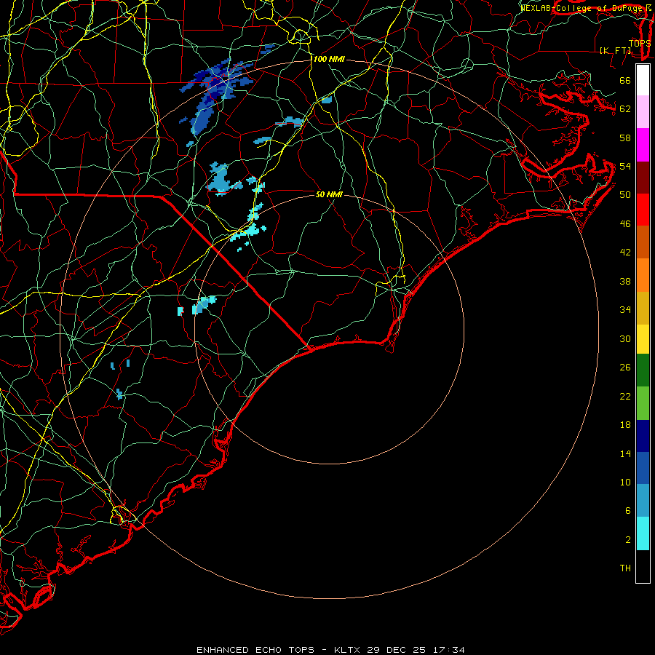
Task: Click the '54' legend value
Action: tap(625, 166)
